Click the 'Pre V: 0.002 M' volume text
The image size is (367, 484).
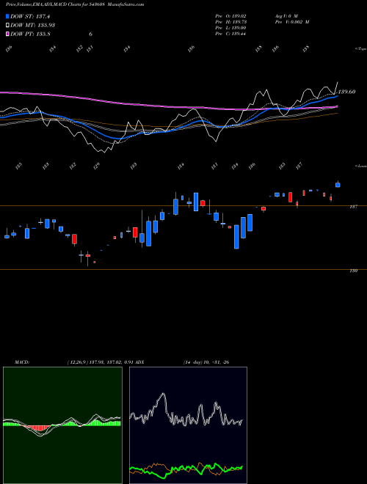coord(291,22)
